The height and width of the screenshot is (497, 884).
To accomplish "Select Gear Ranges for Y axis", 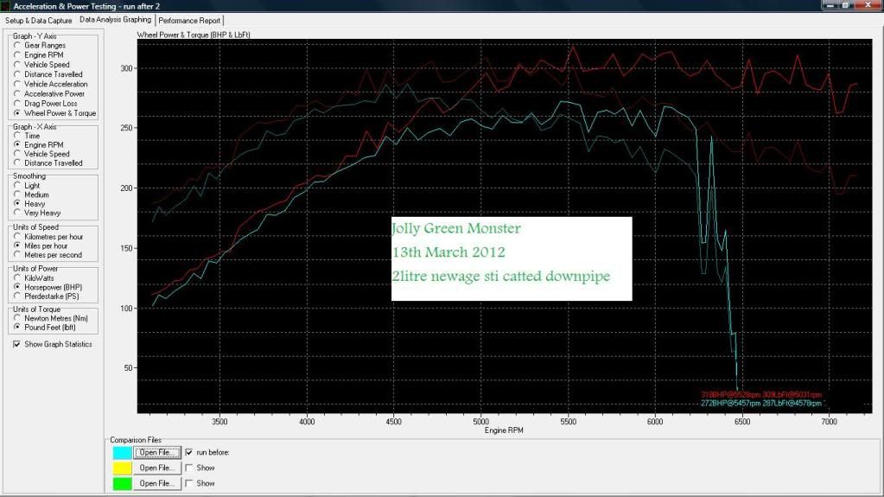I will click(x=18, y=46).
